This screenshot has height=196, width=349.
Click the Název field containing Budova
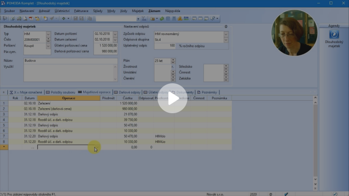point(70,60)
